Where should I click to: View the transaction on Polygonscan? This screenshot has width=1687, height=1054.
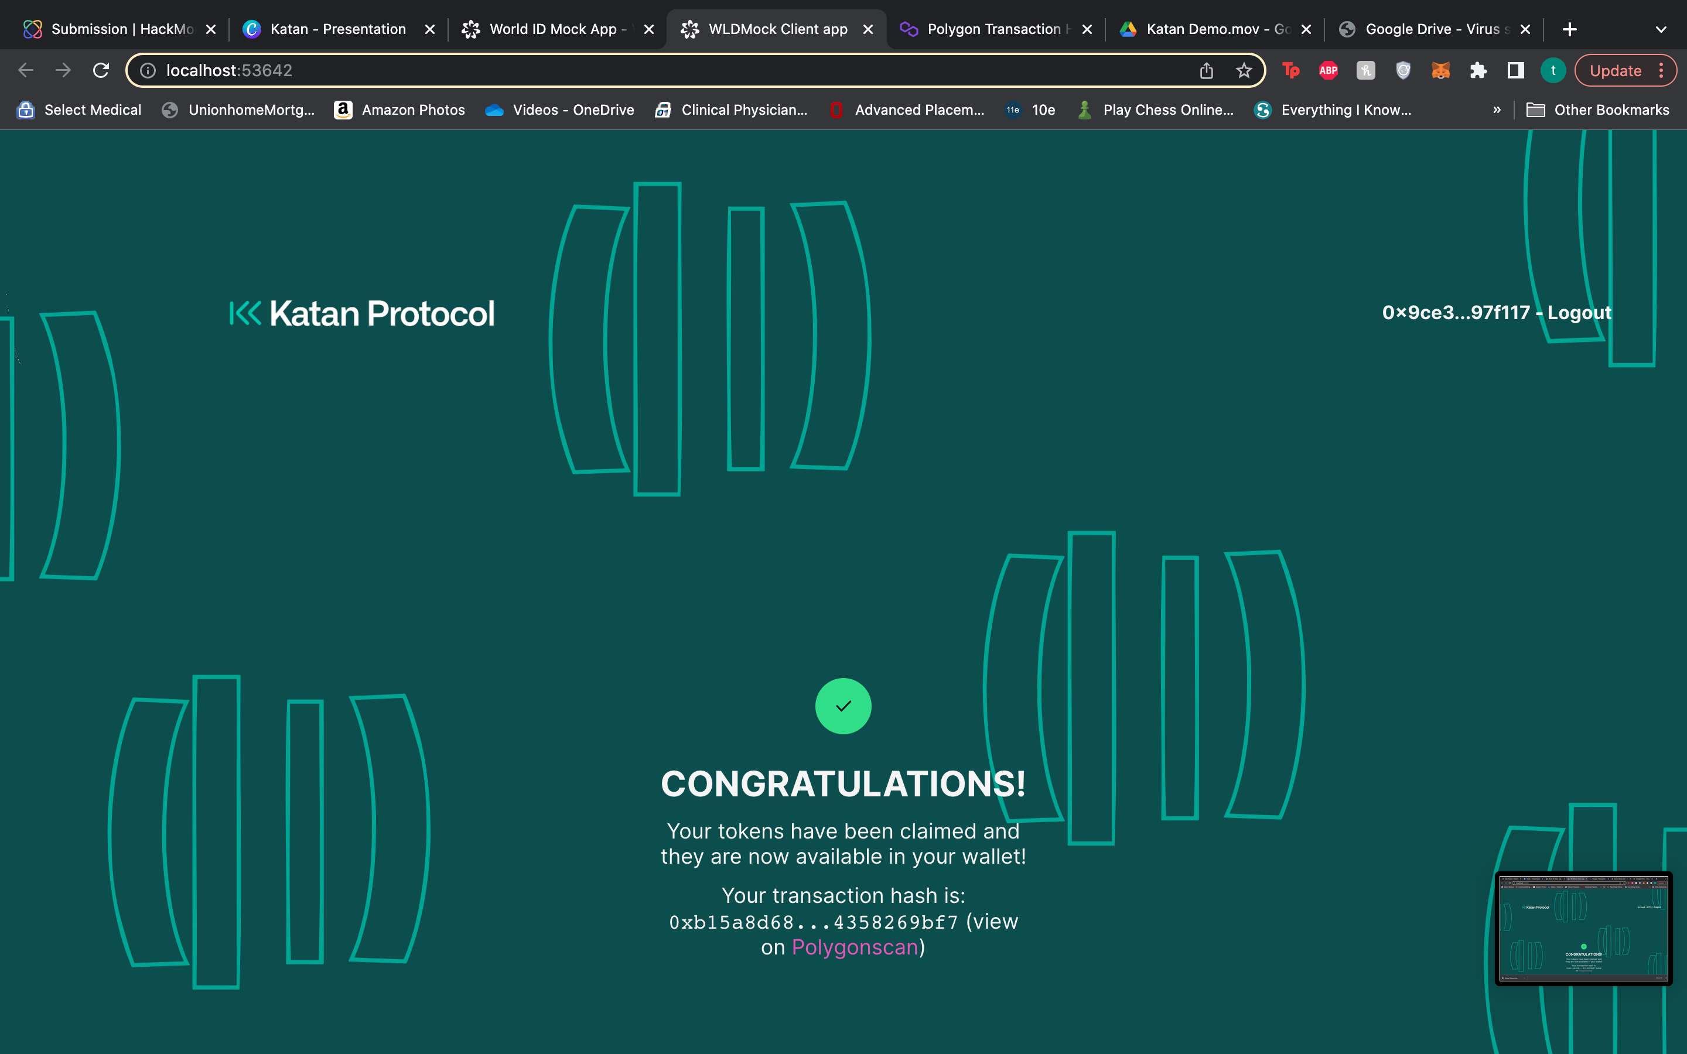coord(855,947)
